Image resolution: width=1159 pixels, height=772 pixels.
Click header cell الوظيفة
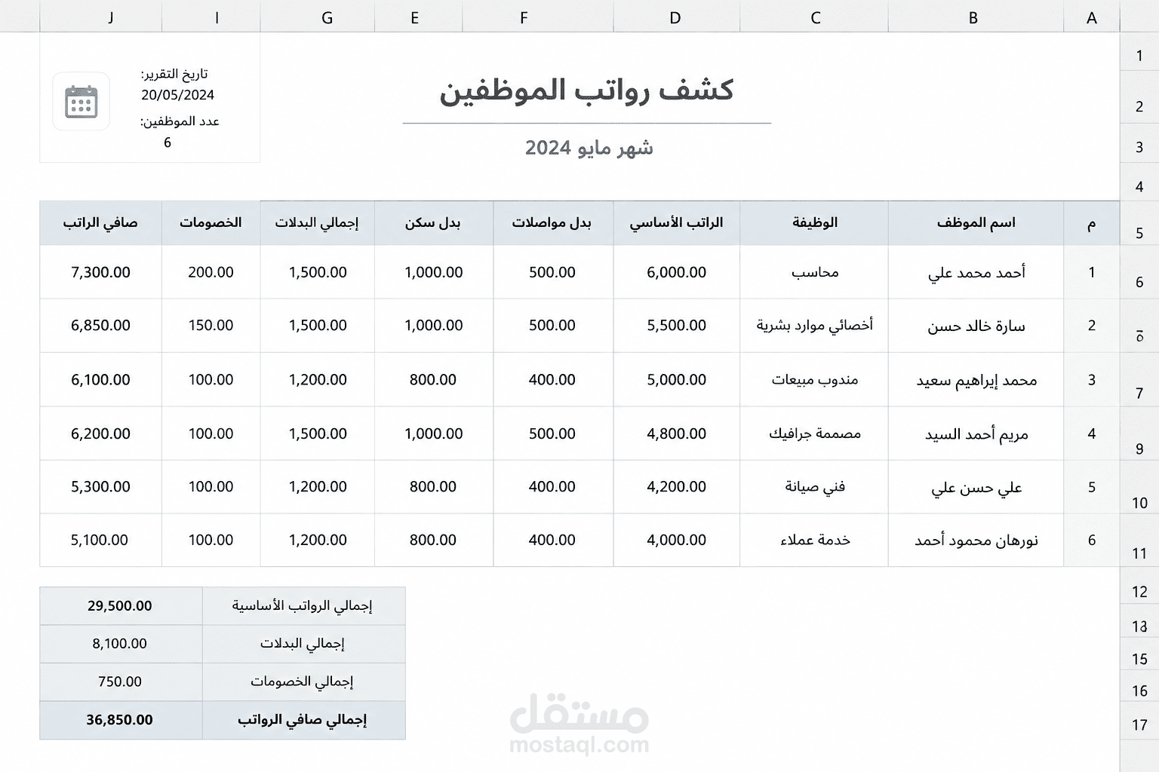[814, 222]
